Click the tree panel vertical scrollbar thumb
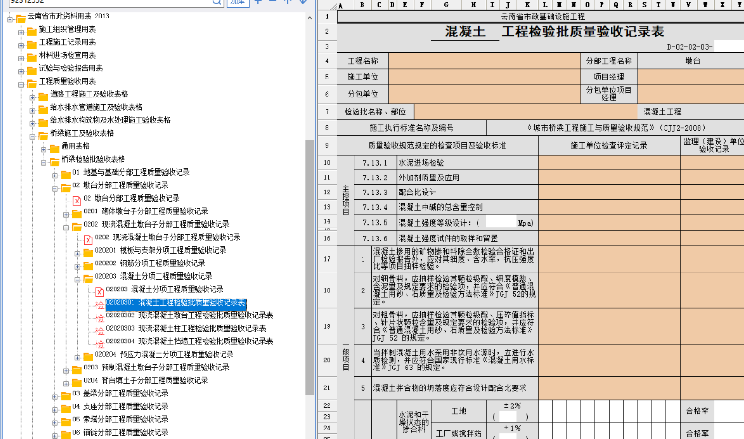744x439 pixels. (x=310, y=265)
